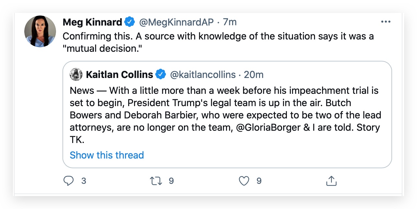Image resolution: width=417 pixels, height=209 pixels.
Task: Open the quoted tweet text body
Action: 226,115
